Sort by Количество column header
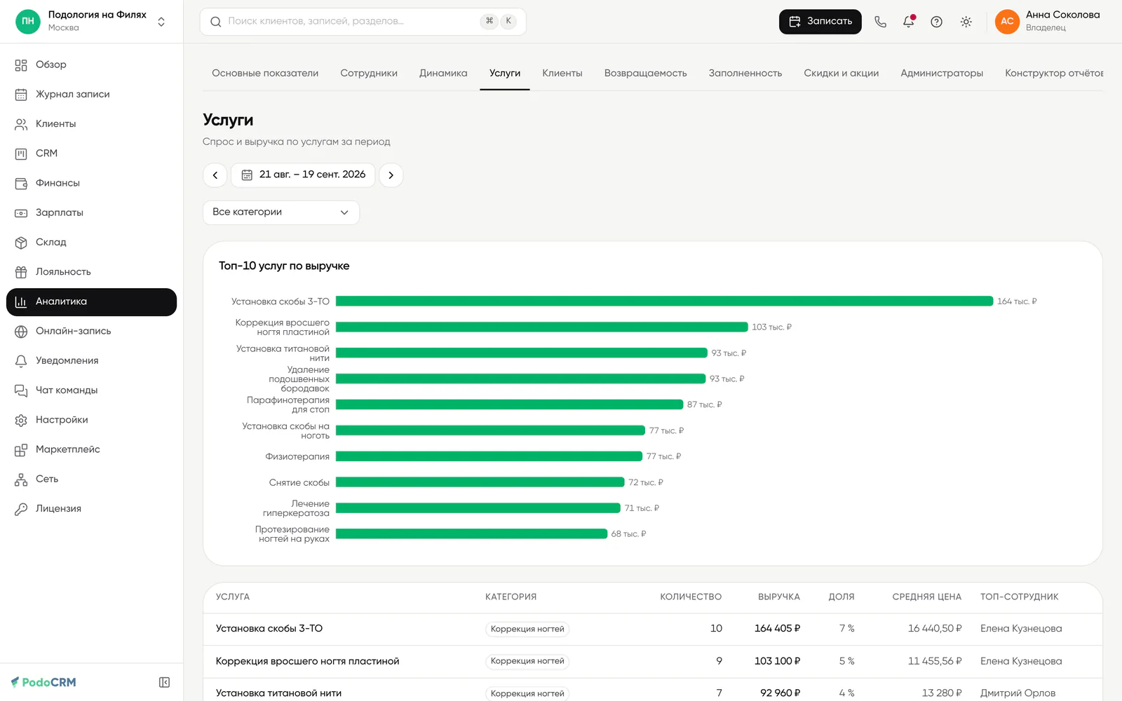1122x701 pixels. coord(691,597)
